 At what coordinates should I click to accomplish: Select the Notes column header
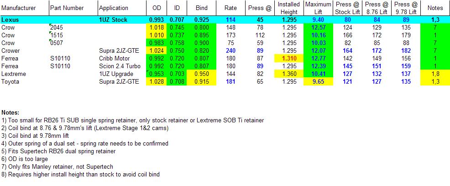[x=435, y=8]
